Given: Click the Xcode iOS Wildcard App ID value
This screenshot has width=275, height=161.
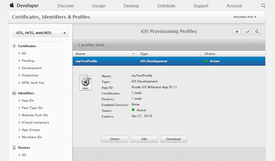Looking at the screenshot, I should [154, 87].
